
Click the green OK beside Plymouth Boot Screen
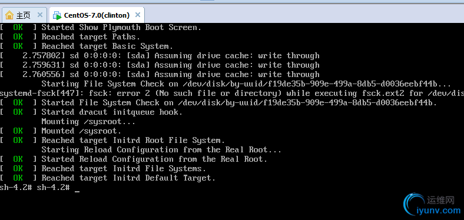tap(18, 28)
